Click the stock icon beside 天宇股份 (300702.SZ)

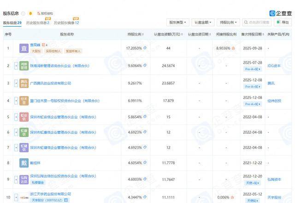66,200
